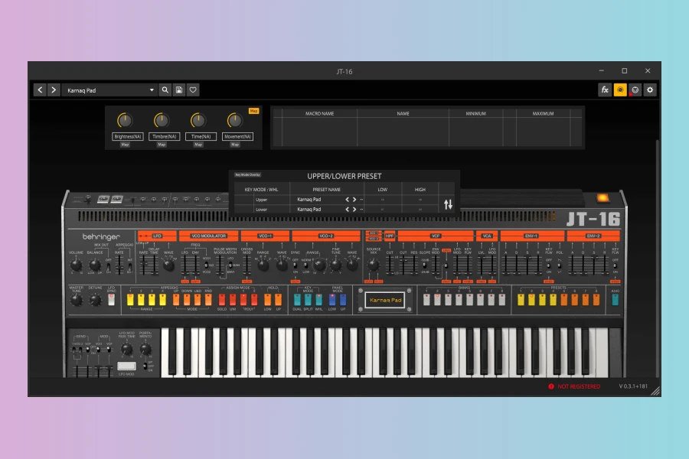Select bank 1 white button
This screenshot has width=689, height=459.
coord(426,300)
